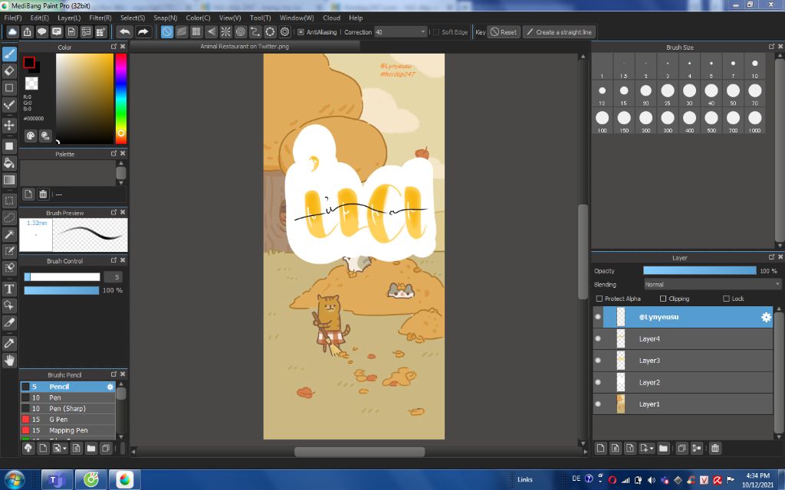Turn off snap (selected blue snap icon)
785x490 pixels.
point(166,32)
